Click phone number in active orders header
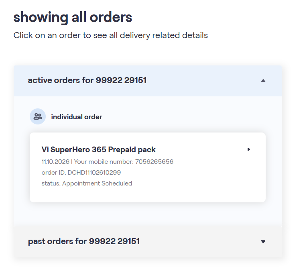This screenshot has width=307, height=269. [121, 80]
